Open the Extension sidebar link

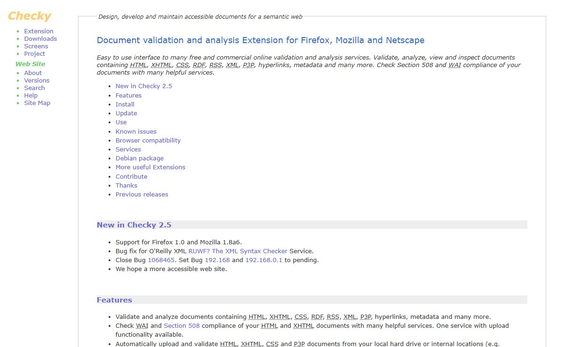(x=39, y=31)
